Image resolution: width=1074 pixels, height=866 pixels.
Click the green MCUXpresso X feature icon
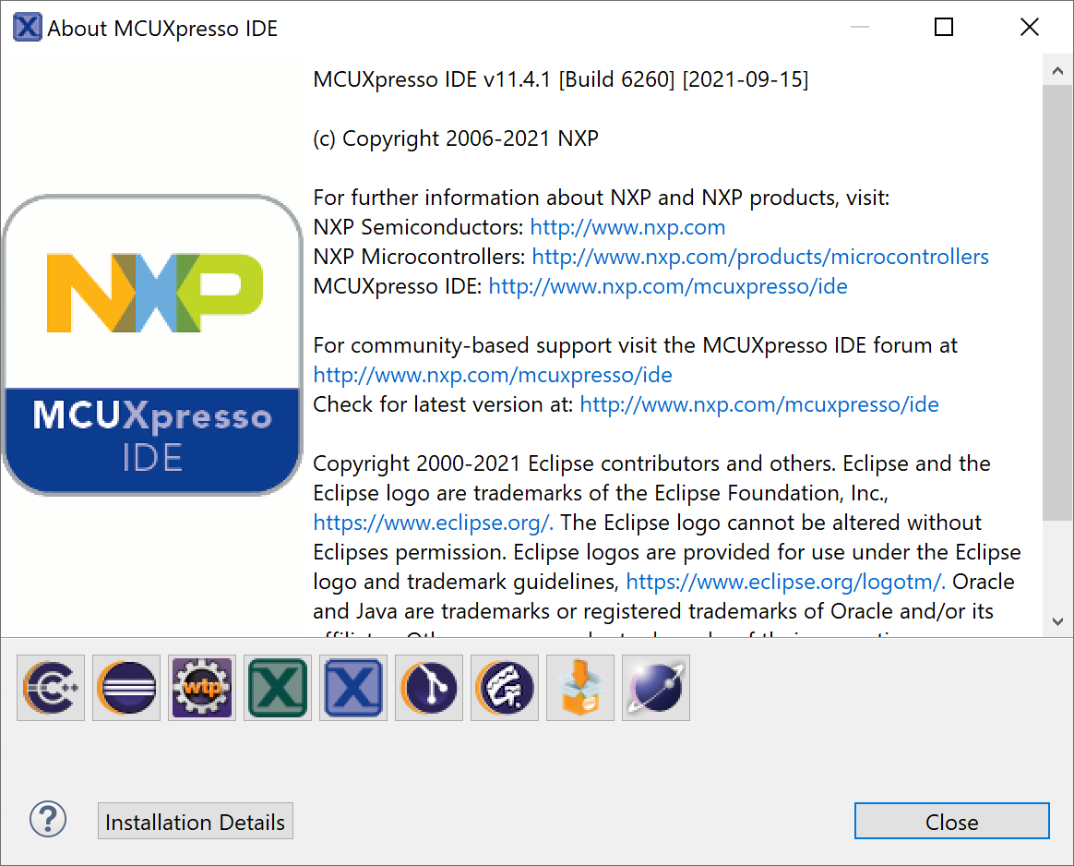click(x=277, y=688)
